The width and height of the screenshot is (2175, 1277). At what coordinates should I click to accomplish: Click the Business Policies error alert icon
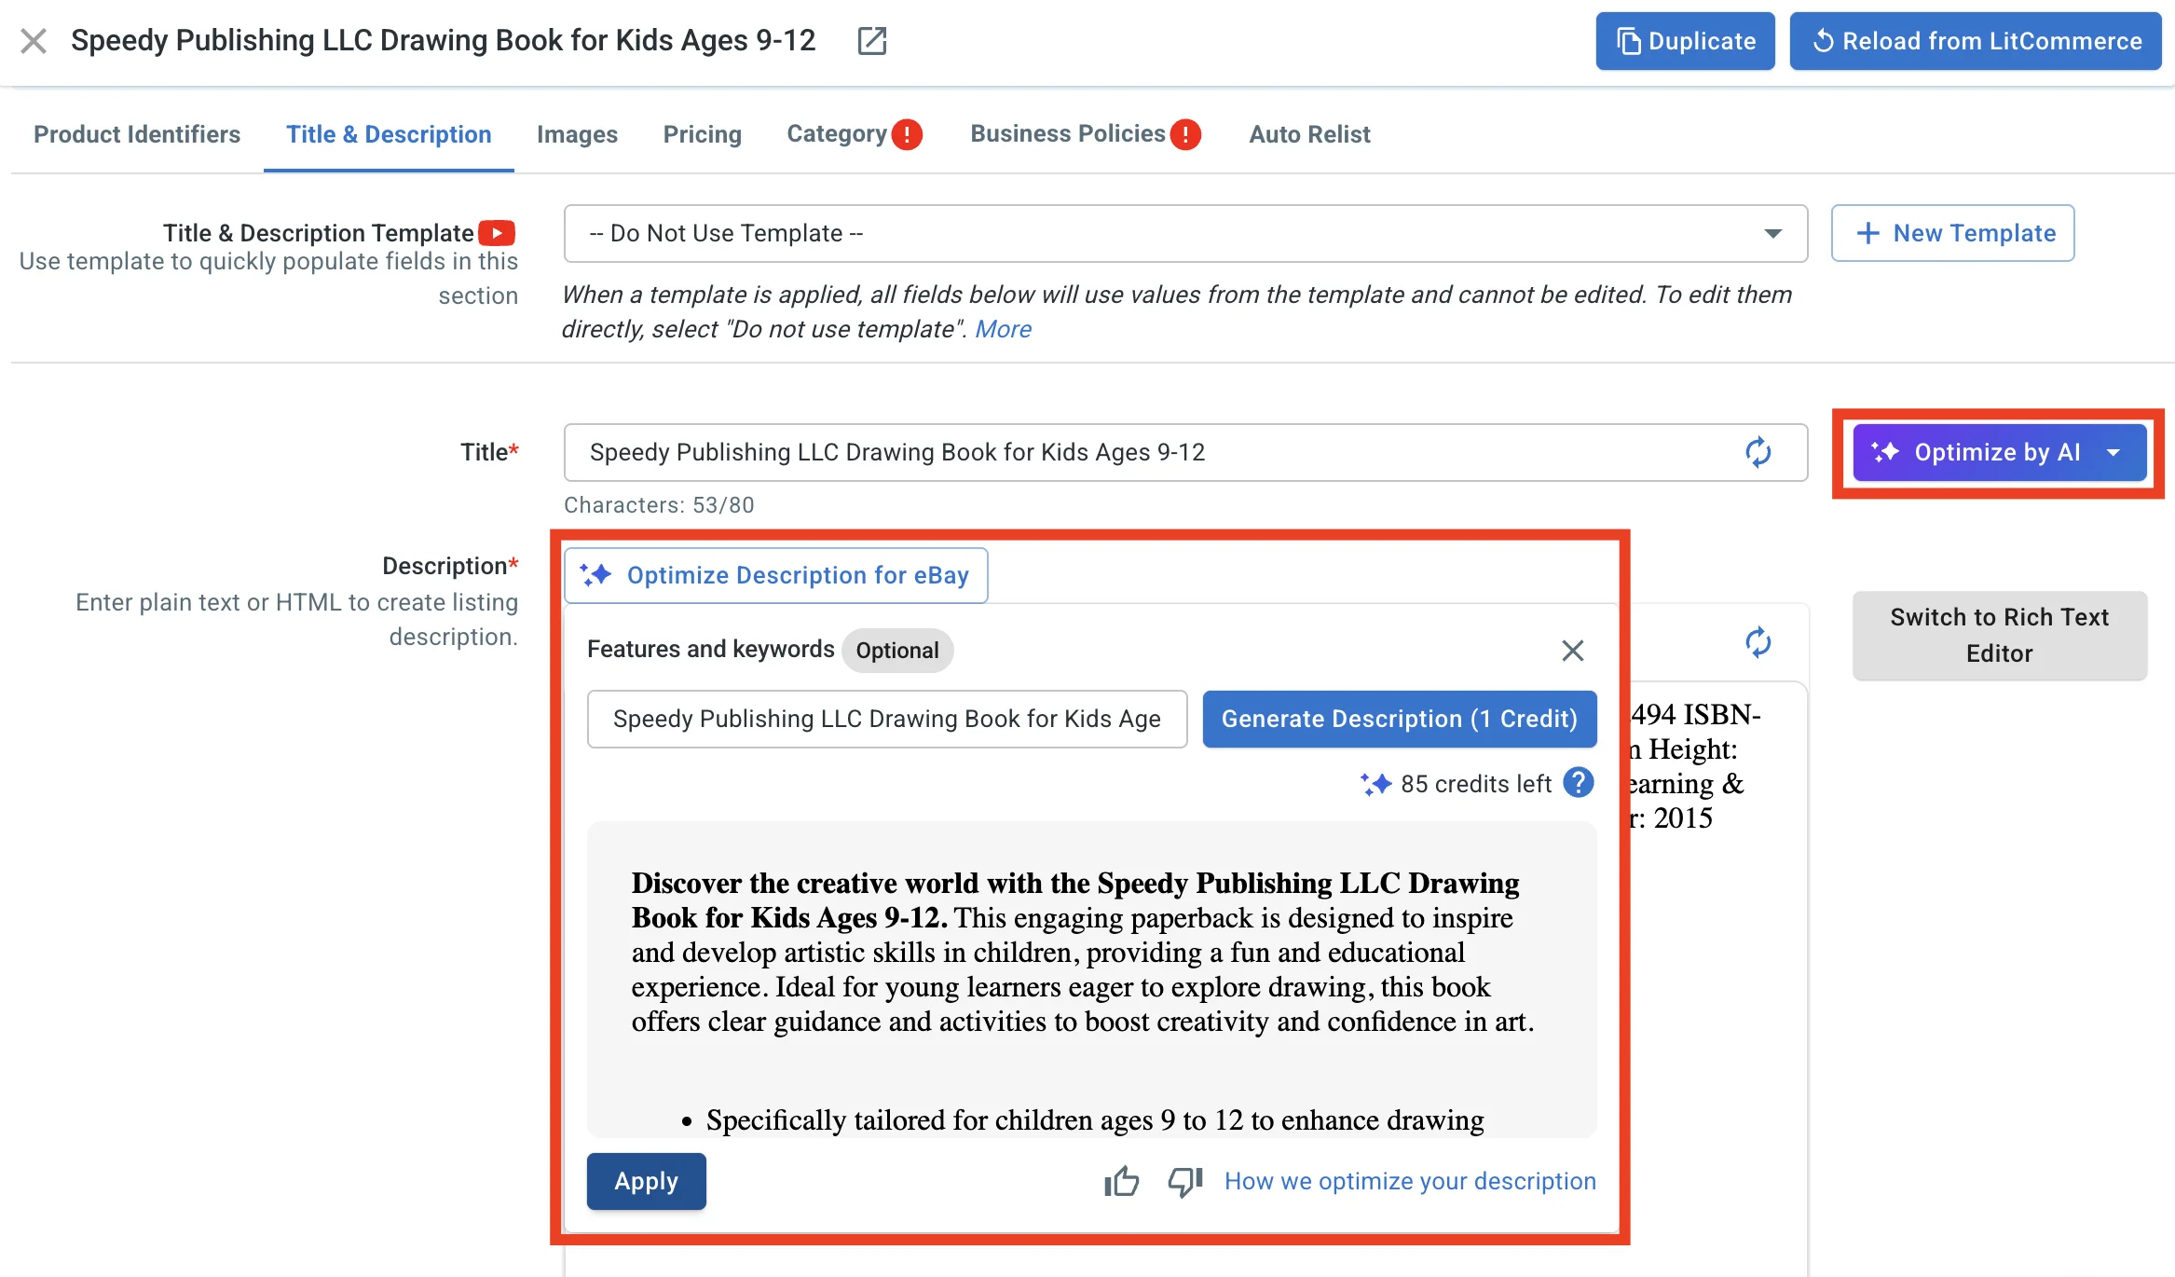pos(1185,134)
